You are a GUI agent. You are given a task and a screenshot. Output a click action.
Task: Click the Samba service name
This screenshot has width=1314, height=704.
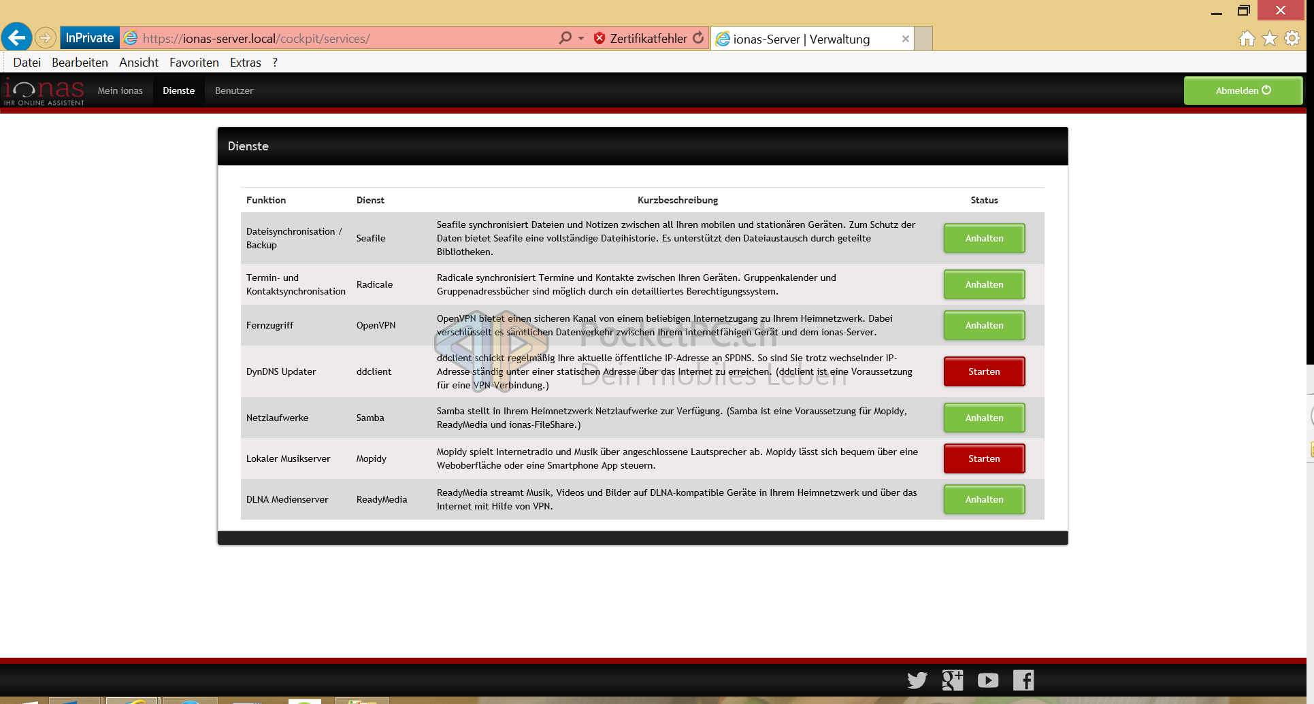tap(370, 418)
